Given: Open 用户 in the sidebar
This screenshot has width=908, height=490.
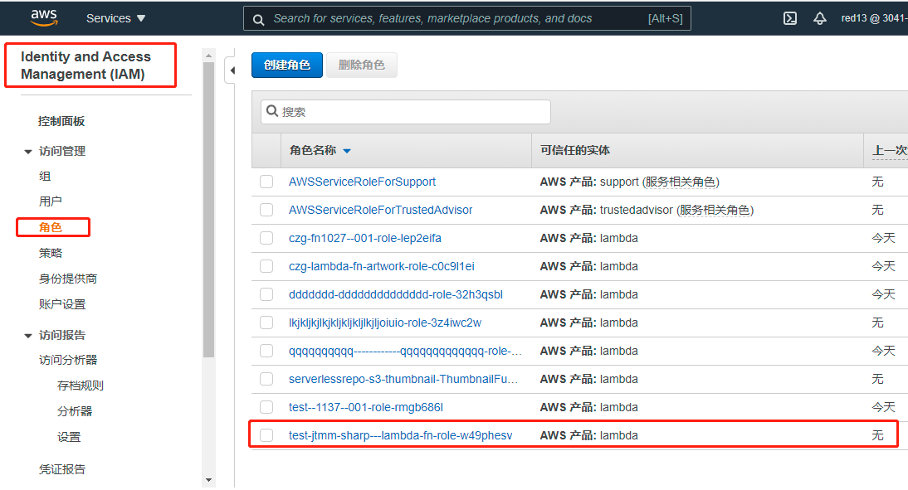Looking at the screenshot, I should tap(51, 201).
